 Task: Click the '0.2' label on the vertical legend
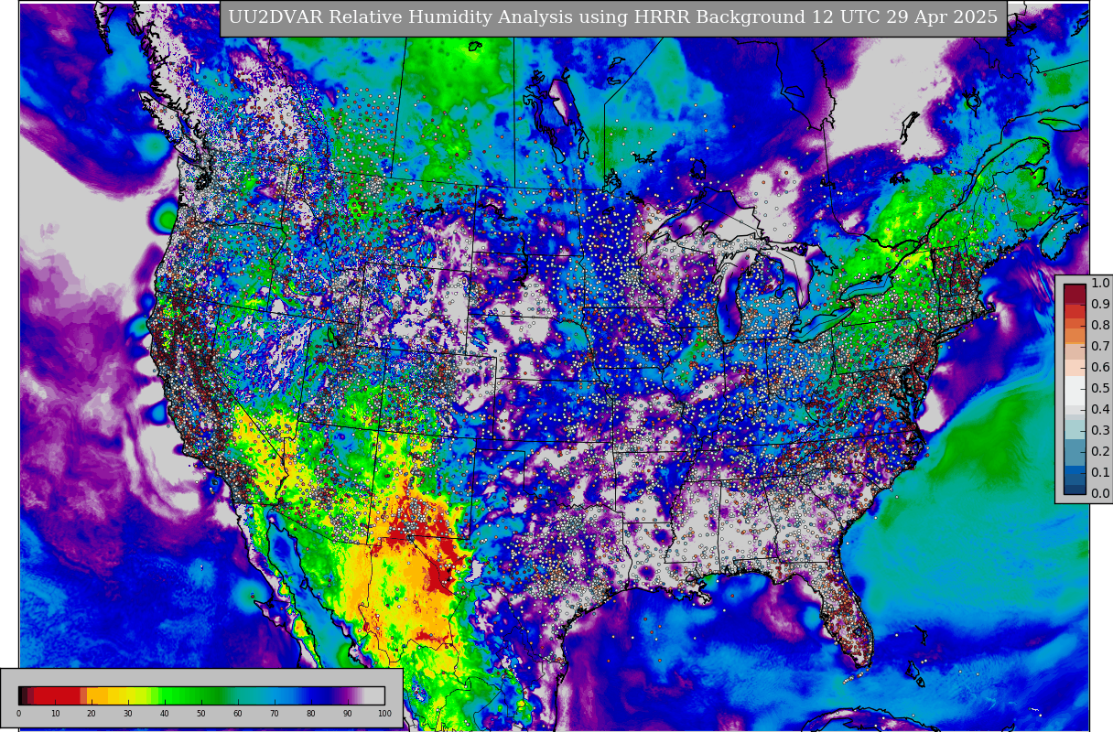click(x=1100, y=452)
